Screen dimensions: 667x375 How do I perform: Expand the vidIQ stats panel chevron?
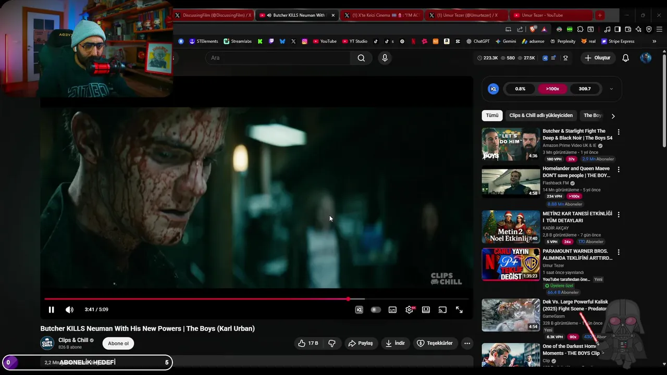click(x=611, y=89)
